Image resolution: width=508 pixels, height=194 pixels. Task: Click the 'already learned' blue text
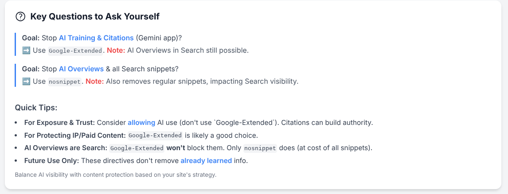(x=206, y=161)
